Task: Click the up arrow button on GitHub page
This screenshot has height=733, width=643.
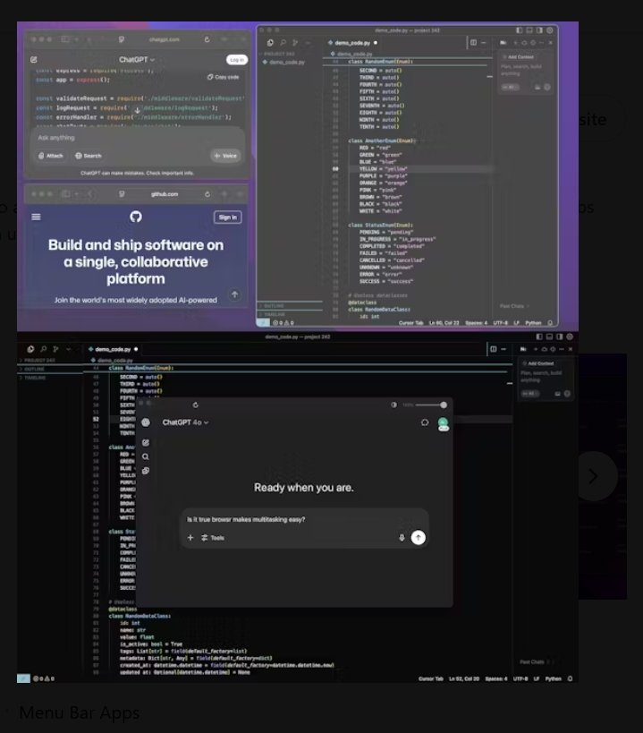Action: [x=235, y=294]
